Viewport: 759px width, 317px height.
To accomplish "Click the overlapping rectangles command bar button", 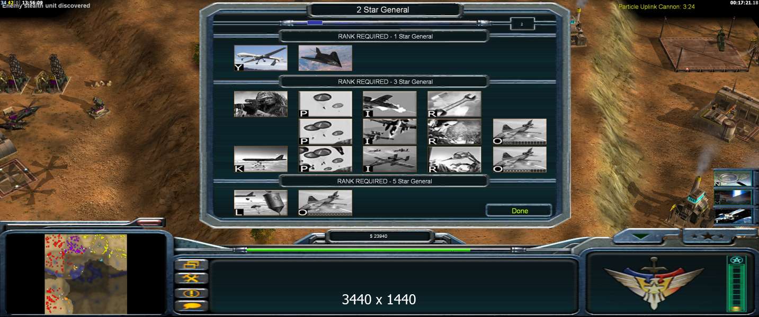I will click(x=191, y=265).
